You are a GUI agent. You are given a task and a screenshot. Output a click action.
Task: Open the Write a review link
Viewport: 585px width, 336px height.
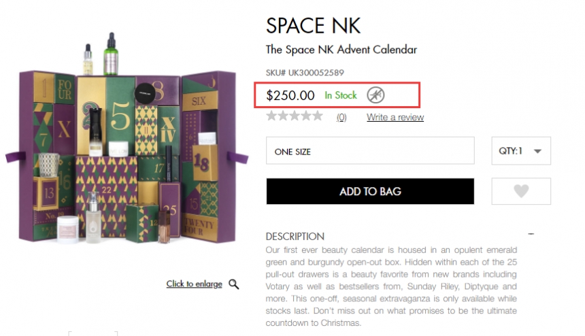(395, 118)
